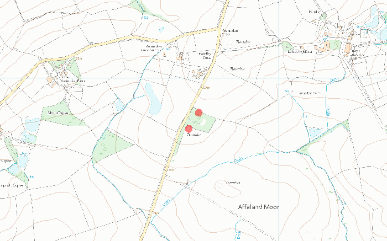This screenshot has height=241, width=387.
Task: Click the Tumulus label under the lower red marker
Action: click(x=194, y=135)
